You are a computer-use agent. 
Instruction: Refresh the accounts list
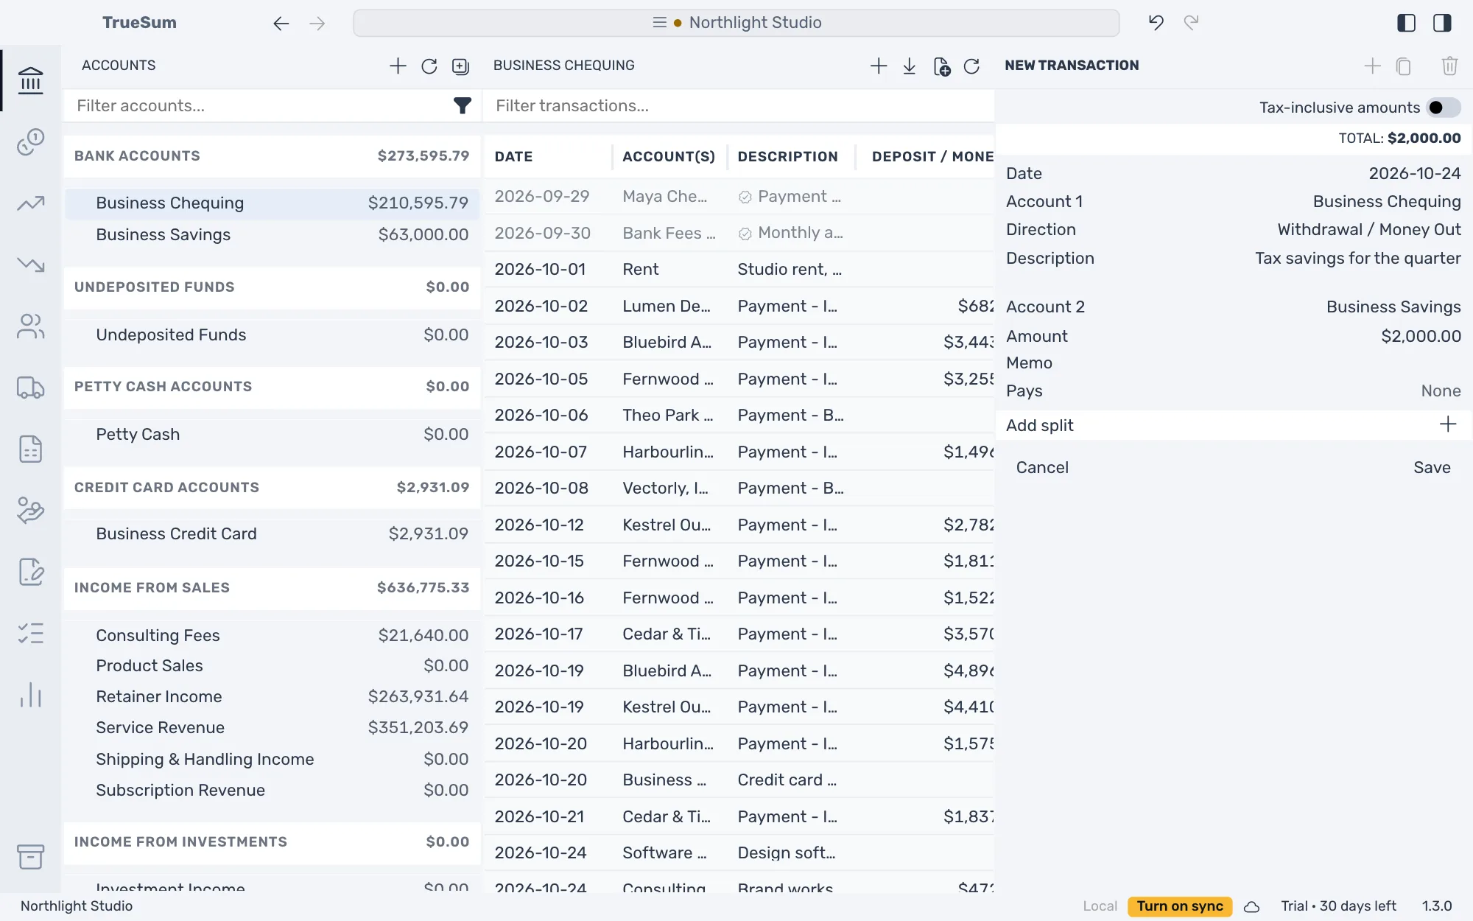point(429,66)
